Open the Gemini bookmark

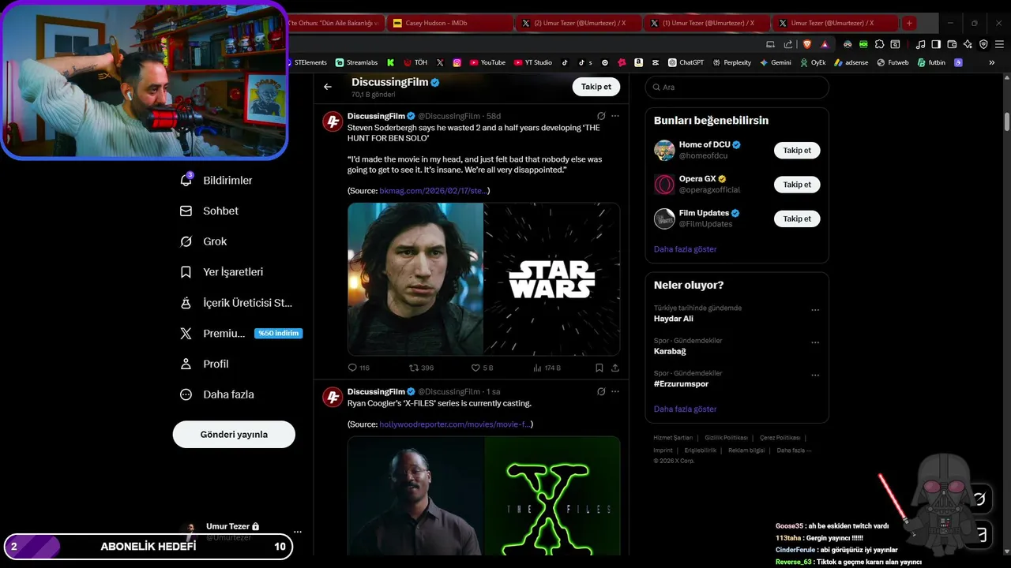(775, 62)
